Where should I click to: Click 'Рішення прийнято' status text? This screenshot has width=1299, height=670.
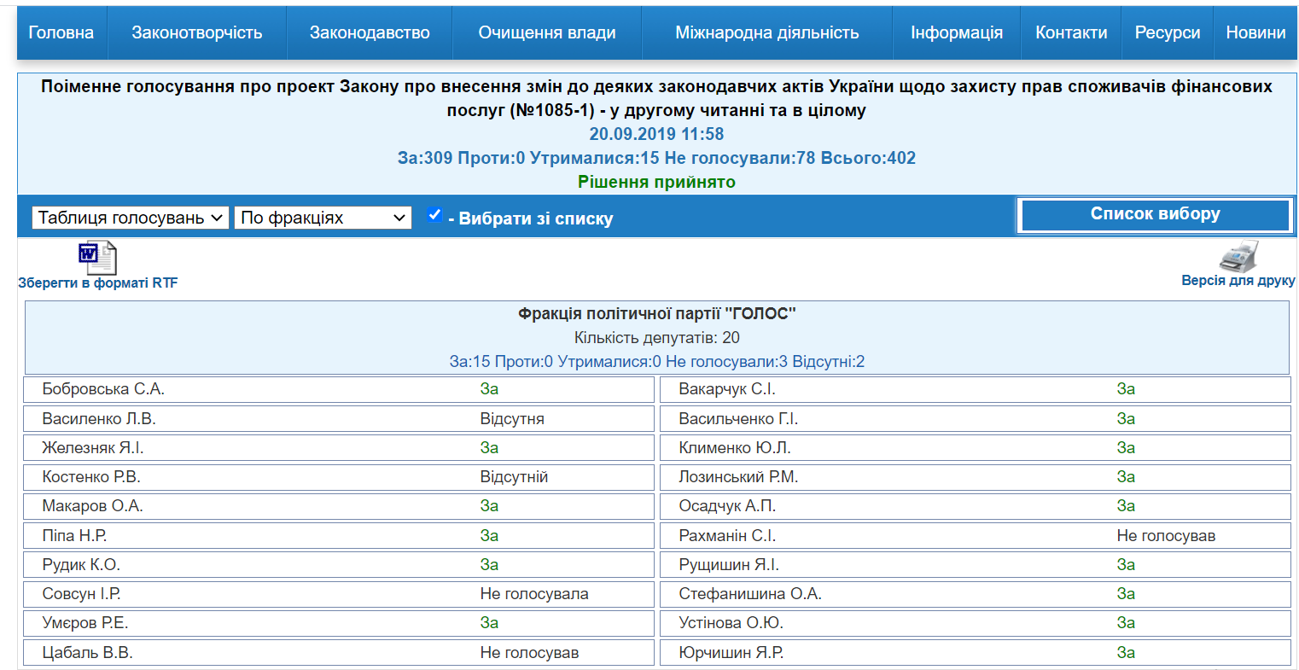(x=656, y=182)
